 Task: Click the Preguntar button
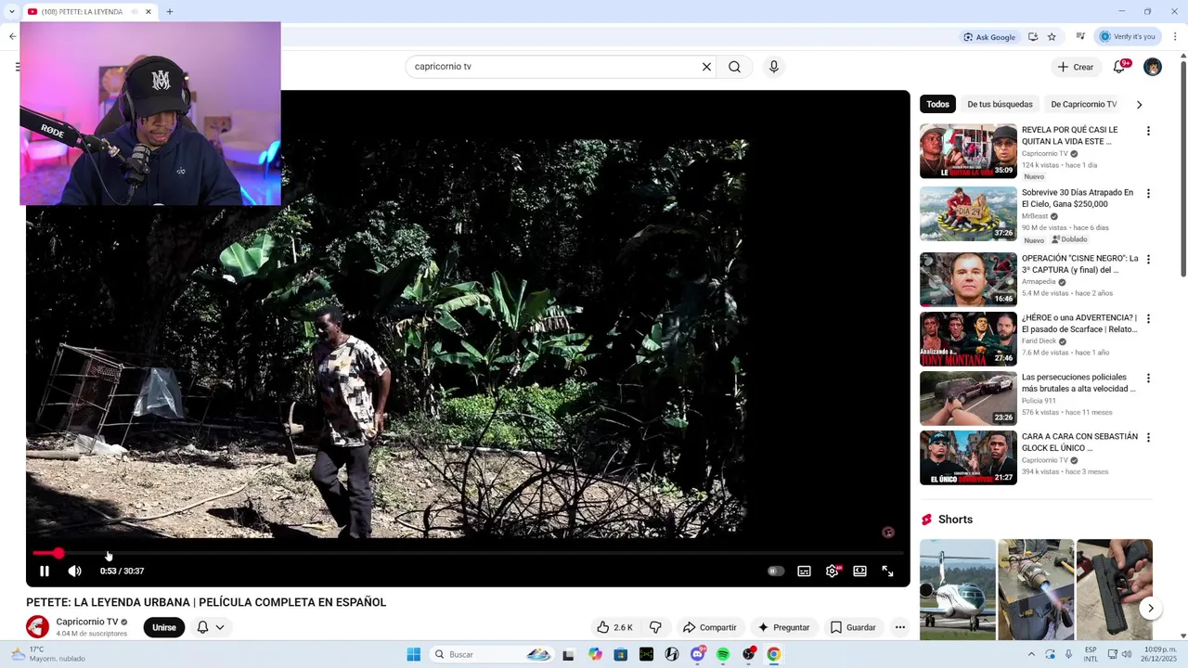point(784,628)
